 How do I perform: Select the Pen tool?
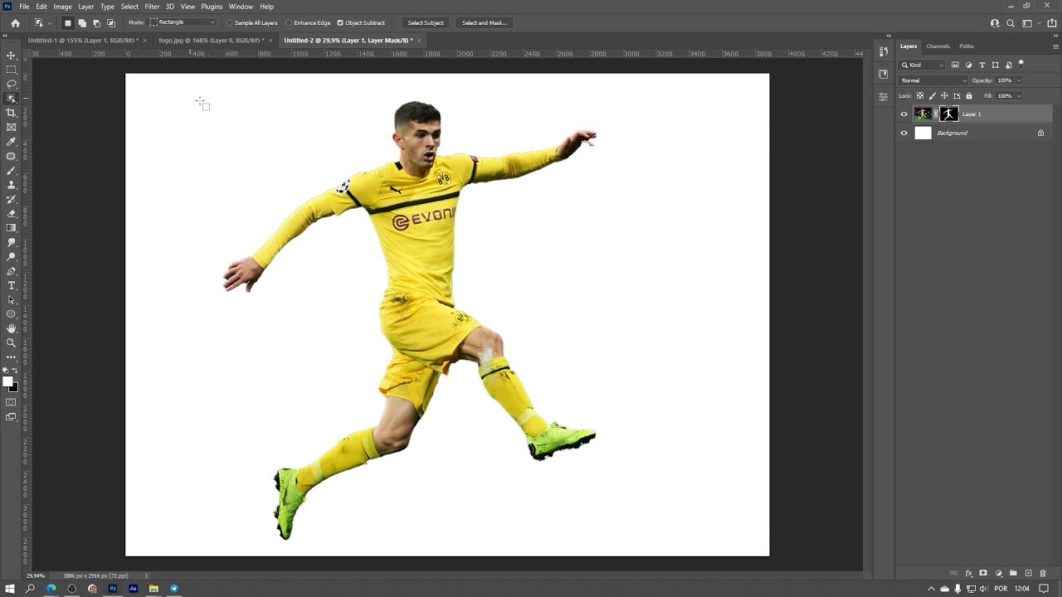[x=11, y=271]
